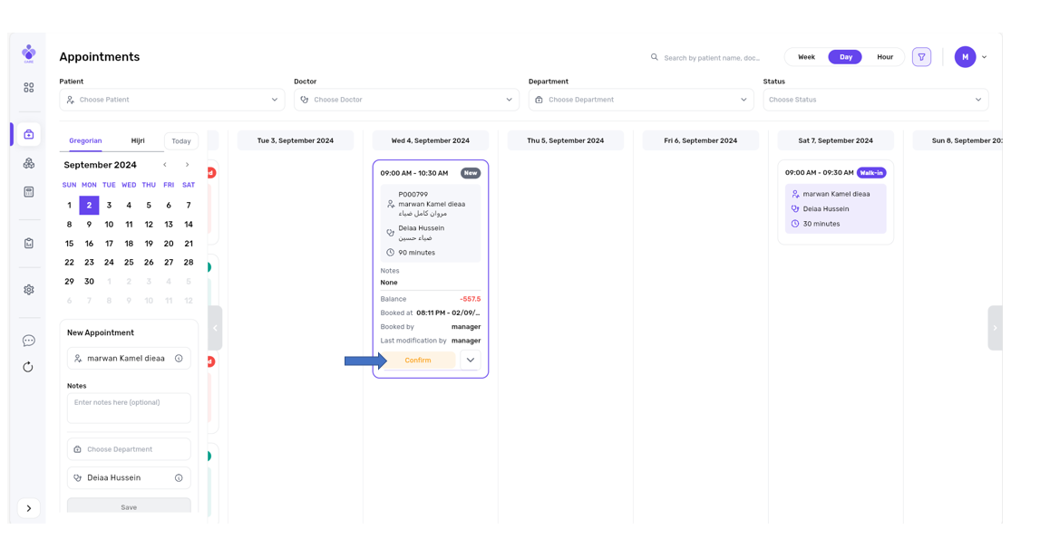Open the chat messages icon in sidebar

click(x=29, y=341)
